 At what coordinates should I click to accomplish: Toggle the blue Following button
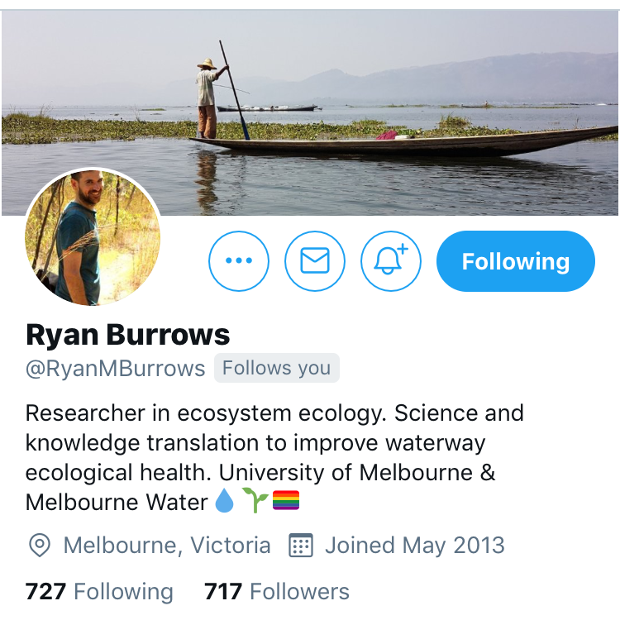(516, 261)
